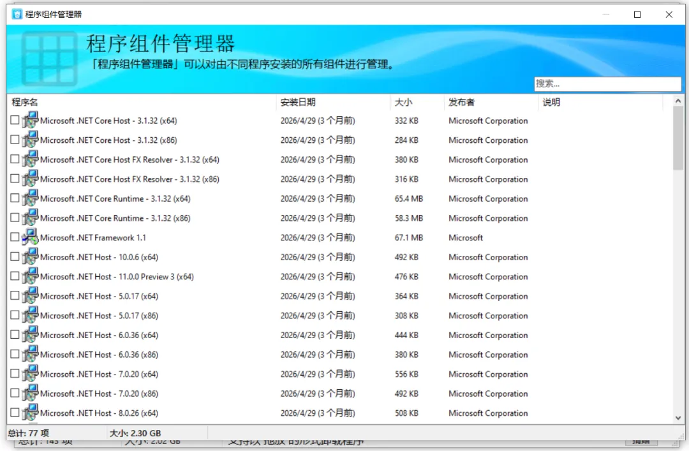The height and width of the screenshot is (451, 689).
Task: Close the 程序组件管理器 window
Action: click(x=669, y=15)
